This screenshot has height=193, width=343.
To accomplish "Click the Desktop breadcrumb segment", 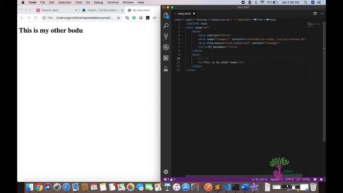I will click(x=202, y=20).
